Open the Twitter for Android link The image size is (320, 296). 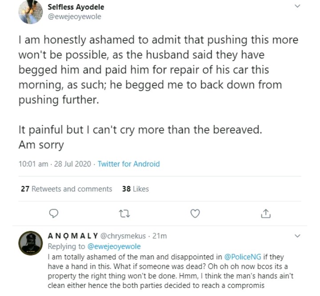tap(128, 164)
